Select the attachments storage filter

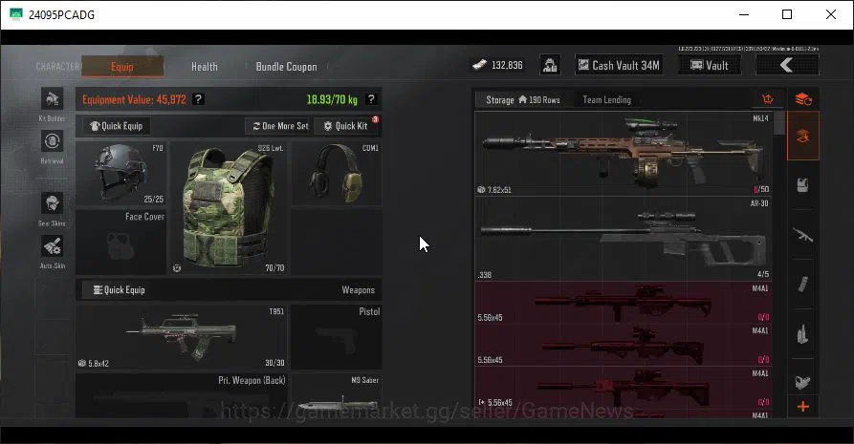click(x=803, y=382)
